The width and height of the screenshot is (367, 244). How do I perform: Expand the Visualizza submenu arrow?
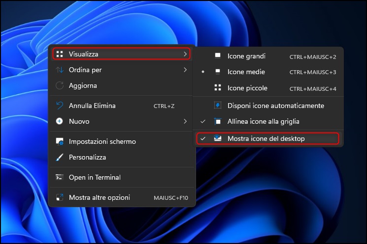point(185,54)
